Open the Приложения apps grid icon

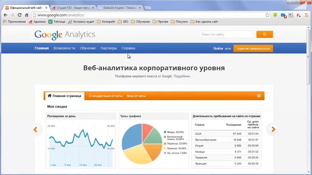[4, 21]
